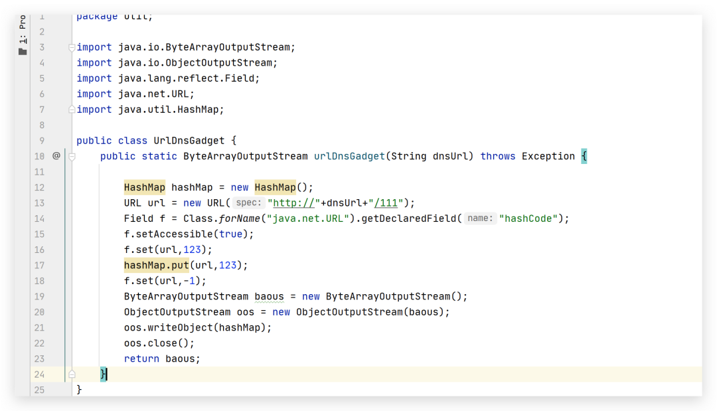Click the "hashCode" string literal
The width and height of the screenshot is (717, 411).
(528, 218)
